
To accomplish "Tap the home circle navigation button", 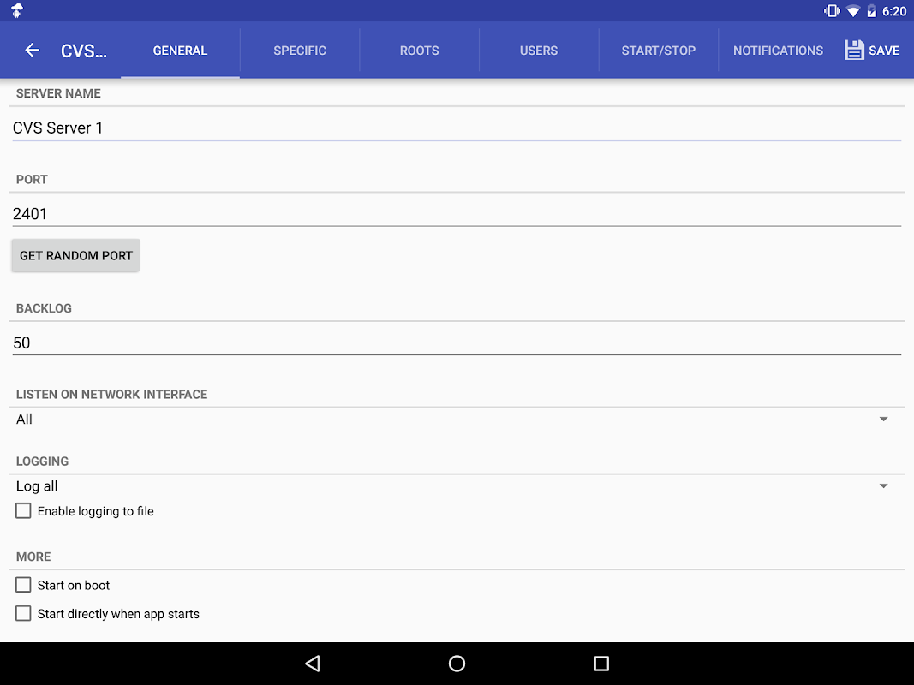I will click(457, 664).
